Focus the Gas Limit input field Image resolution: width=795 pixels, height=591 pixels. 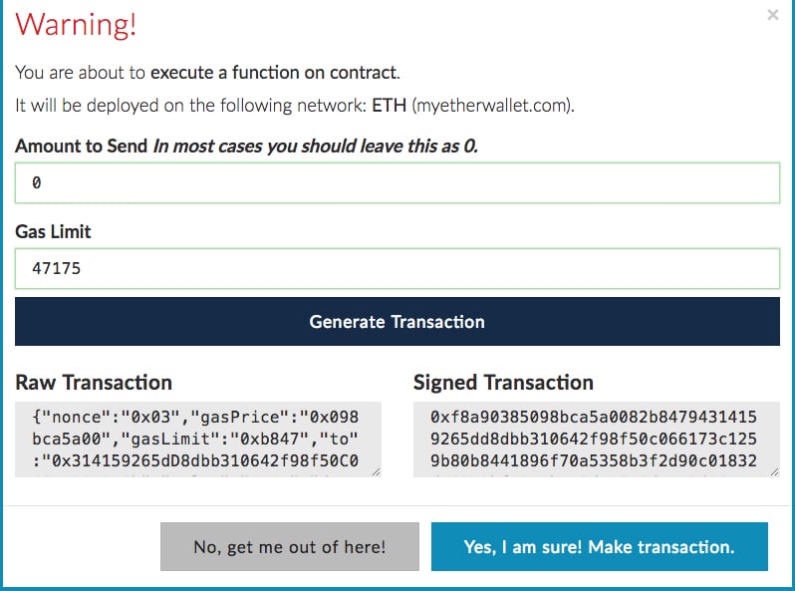[x=397, y=268]
